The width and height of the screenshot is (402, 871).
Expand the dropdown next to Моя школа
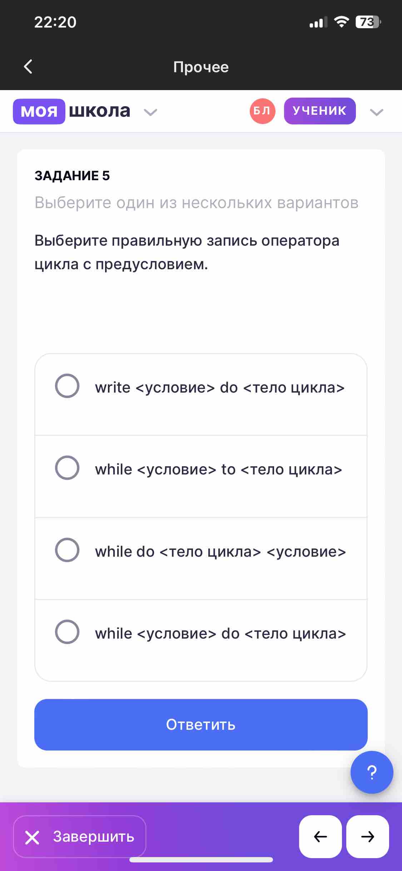150,112
